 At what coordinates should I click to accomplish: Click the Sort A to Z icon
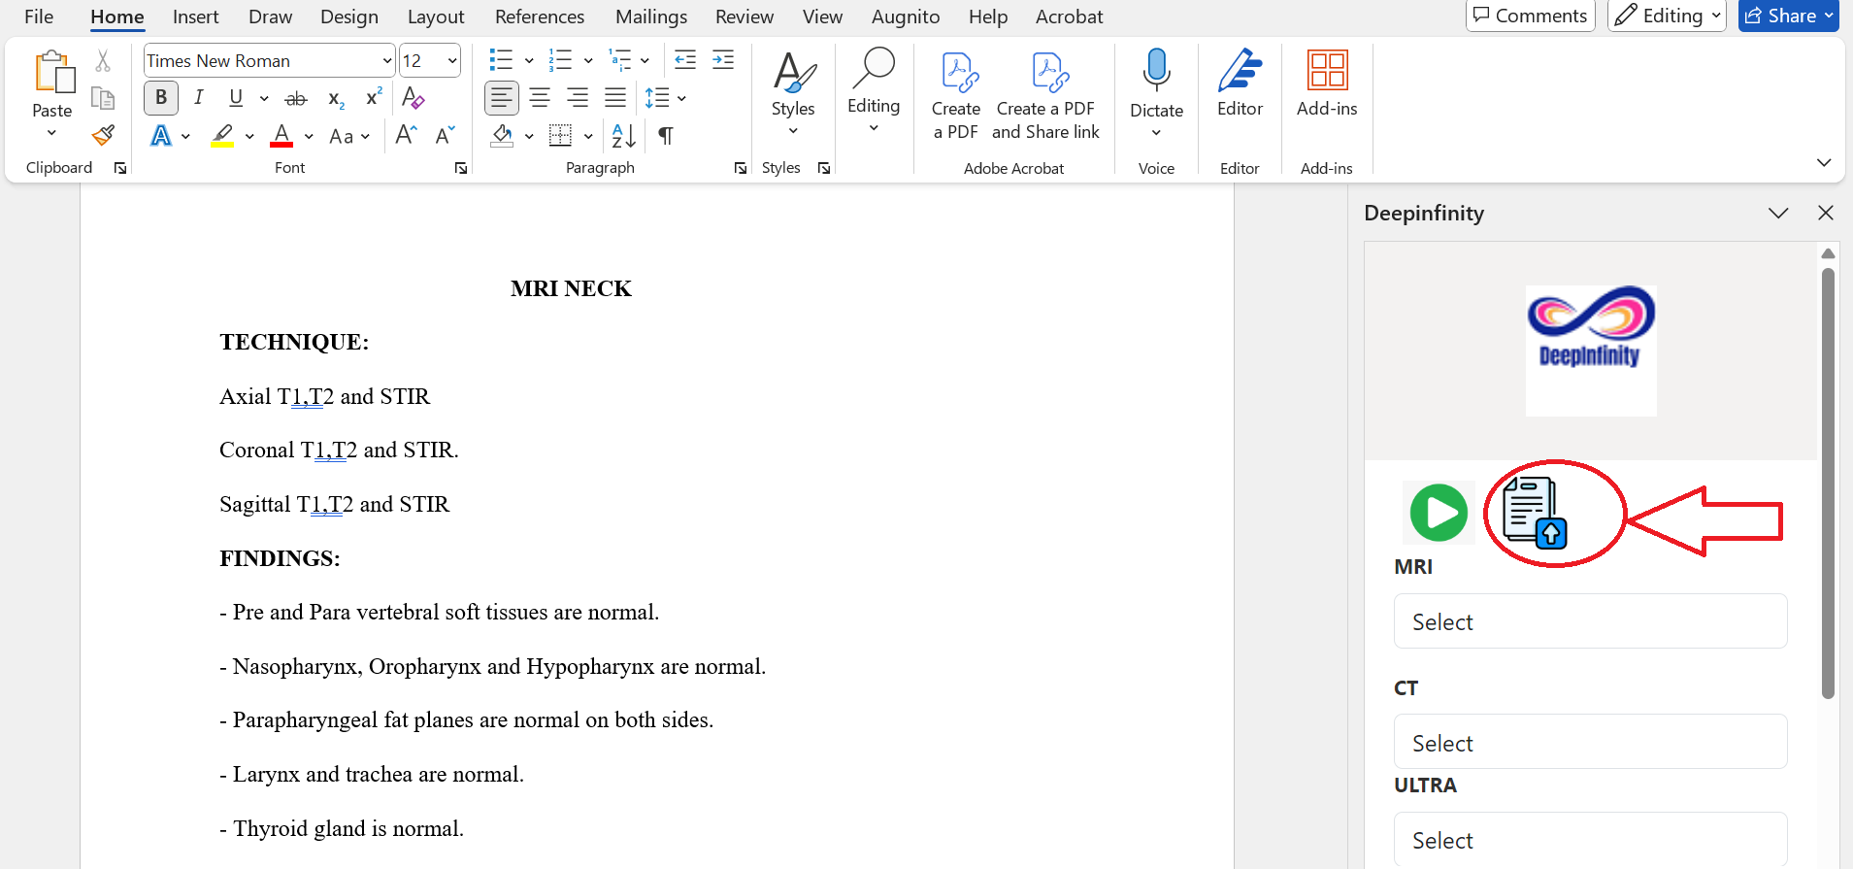623,136
